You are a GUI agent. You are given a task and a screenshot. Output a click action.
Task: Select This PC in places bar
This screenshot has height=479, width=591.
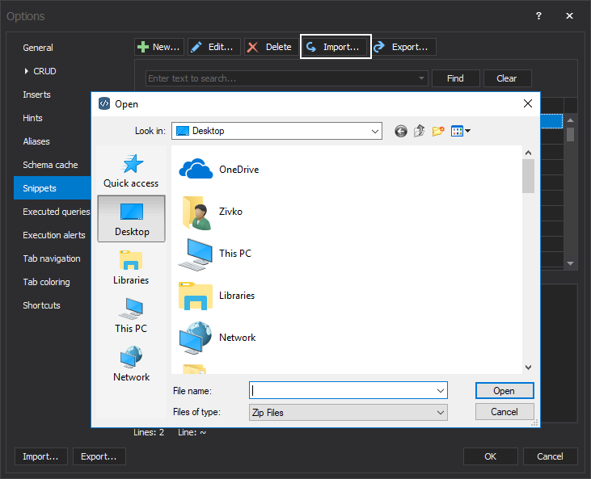pos(131,316)
